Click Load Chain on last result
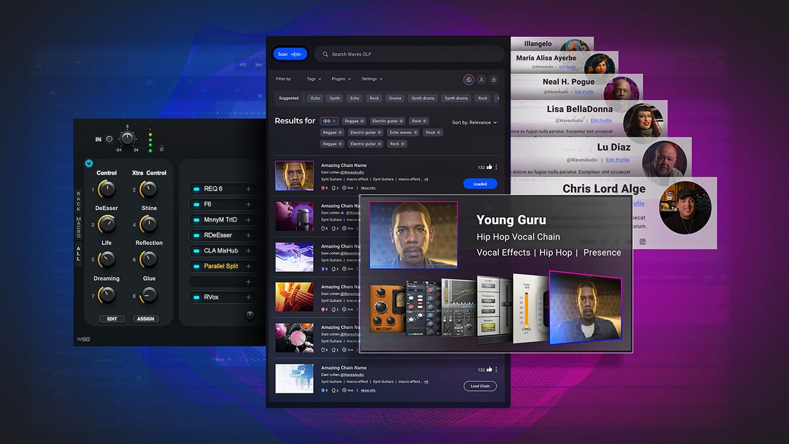 click(x=480, y=386)
